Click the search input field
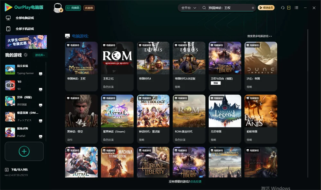Image resolution: width=321 pixels, height=190 pixels. tap(229, 8)
